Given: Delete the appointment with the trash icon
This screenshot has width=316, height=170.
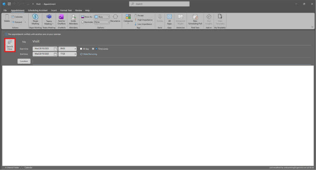Looking at the screenshot, I should [7, 18].
